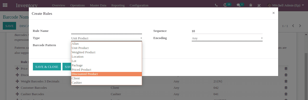Open the Type dropdown showing Unit Product
This screenshot has width=308, height=100.
pyautogui.click(x=107, y=38)
